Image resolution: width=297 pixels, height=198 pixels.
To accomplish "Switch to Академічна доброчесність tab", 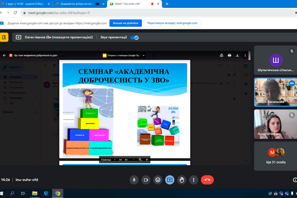I will pos(77,4).
